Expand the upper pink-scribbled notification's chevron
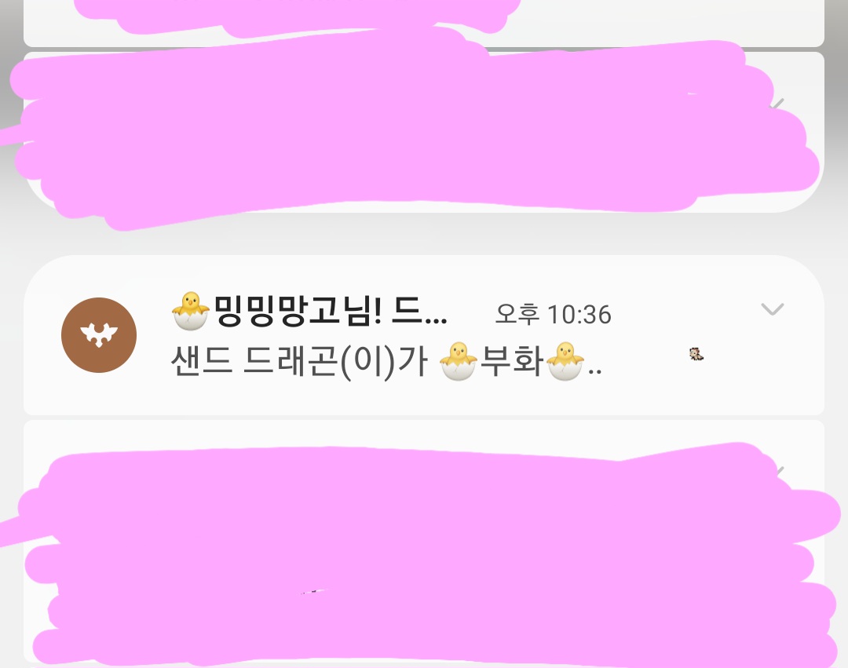The image size is (848, 668). coord(777,104)
